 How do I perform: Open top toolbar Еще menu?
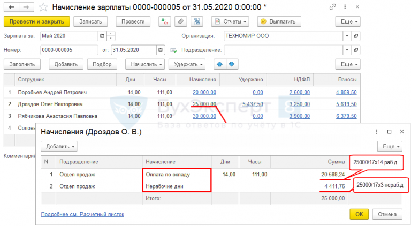point(347,21)
